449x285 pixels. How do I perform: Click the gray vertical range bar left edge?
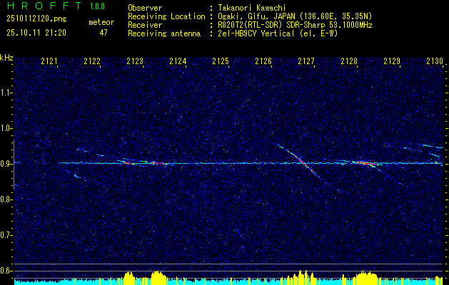(14, 165)
